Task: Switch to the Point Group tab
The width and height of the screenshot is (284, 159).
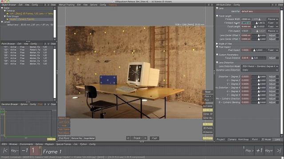Action: (x=243, y=140)
